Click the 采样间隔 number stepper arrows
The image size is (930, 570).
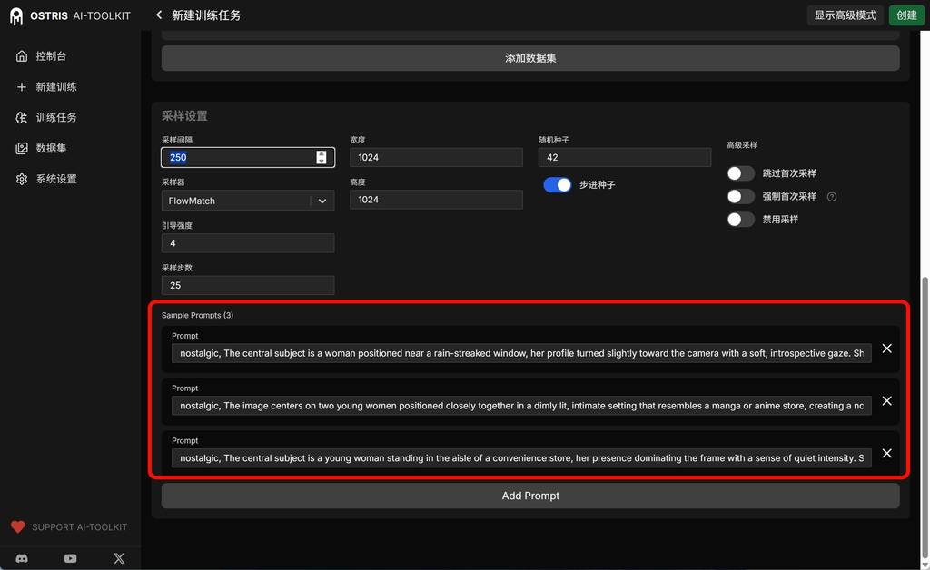[x=322, y=157]
